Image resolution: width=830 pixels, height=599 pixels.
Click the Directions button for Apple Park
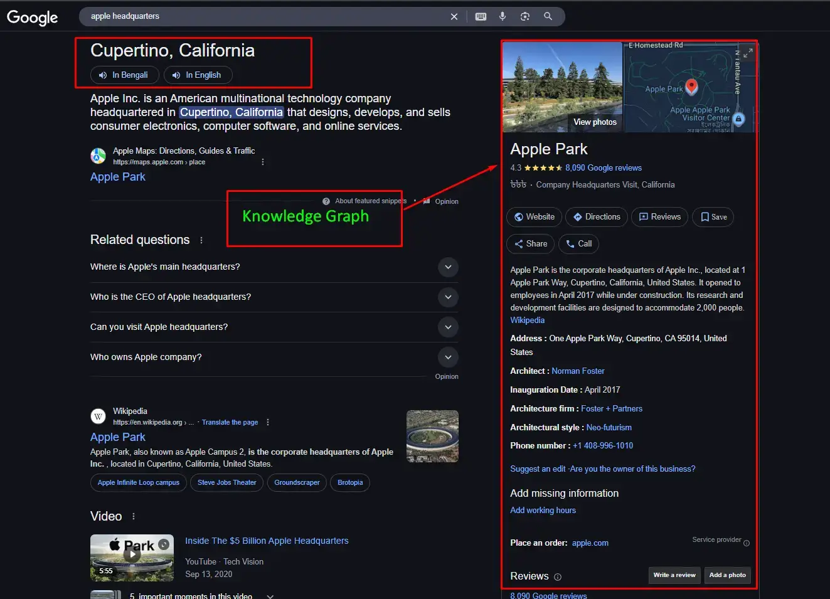click(x=596, y=216)
